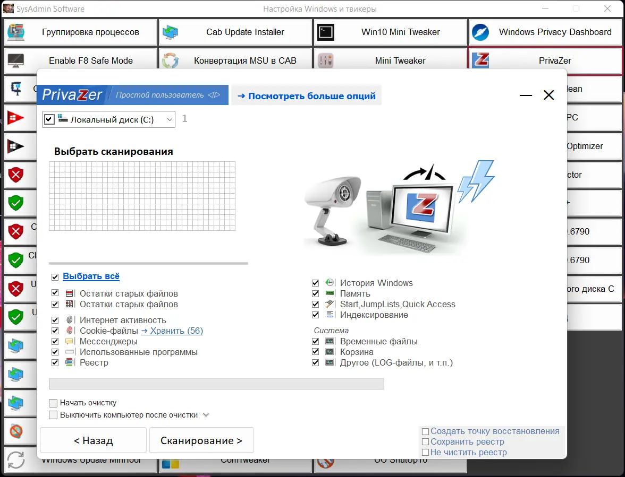Click the memory chip icon next to Память

point(330,293)
